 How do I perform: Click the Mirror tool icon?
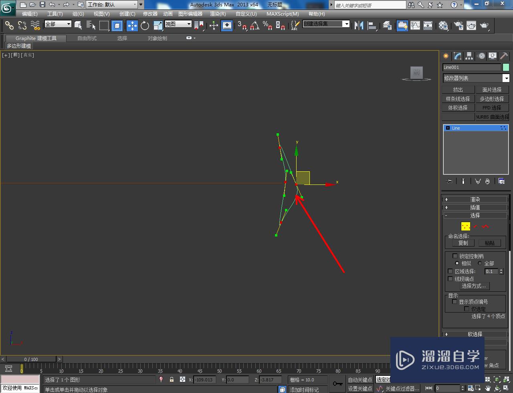tap(359, 26)
